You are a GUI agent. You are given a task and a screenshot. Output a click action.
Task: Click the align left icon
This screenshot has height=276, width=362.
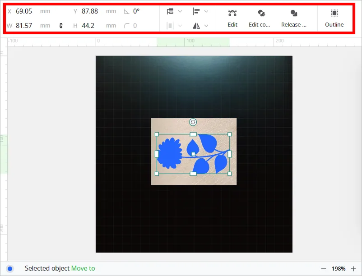pos(196,11)
